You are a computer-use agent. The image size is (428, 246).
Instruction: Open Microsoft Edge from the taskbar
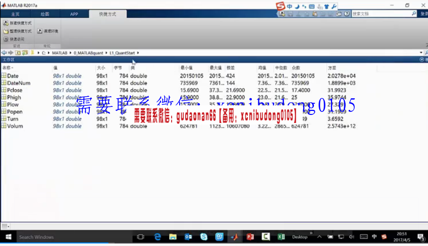point(157,237)
